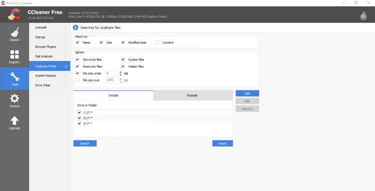Toggle the Name match checkbox
Viewport: 375px width, 191px height.
pyautogui.click(x=77, y=42)
